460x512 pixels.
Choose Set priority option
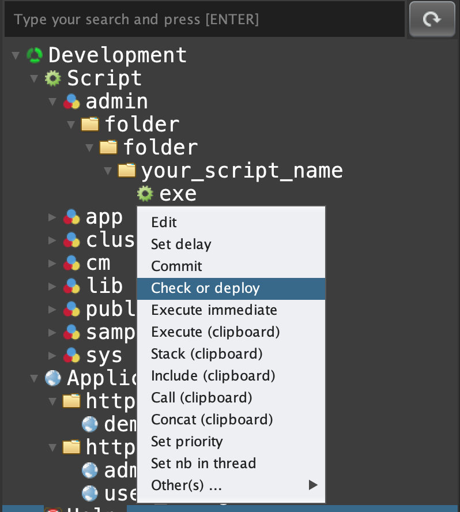point(187,442)
